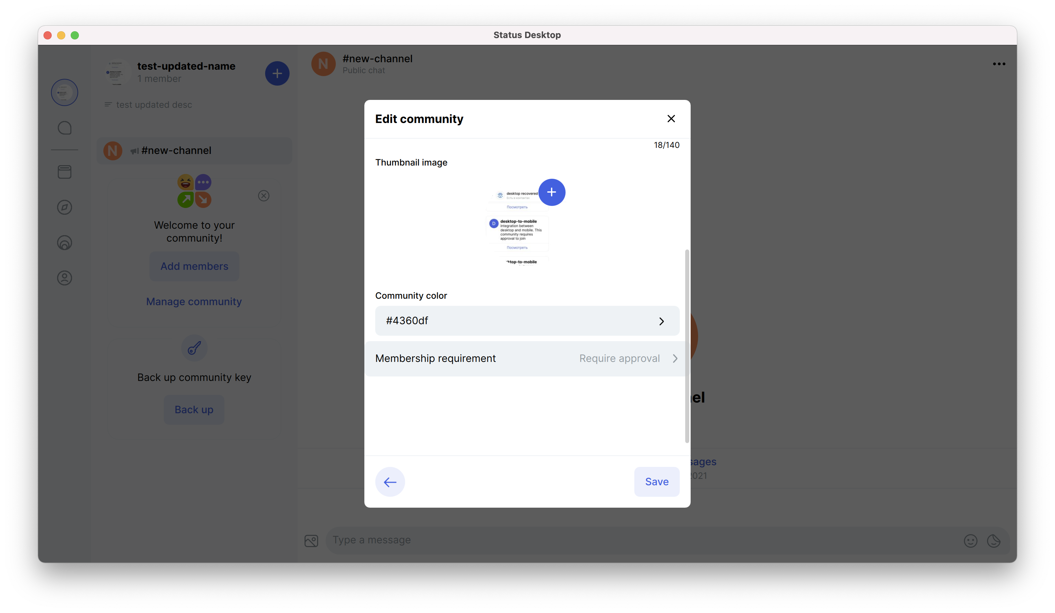Viewport: 1055px width, 613px height.
Task: Open the three-dots channel menu
Action: pos(999,64)
